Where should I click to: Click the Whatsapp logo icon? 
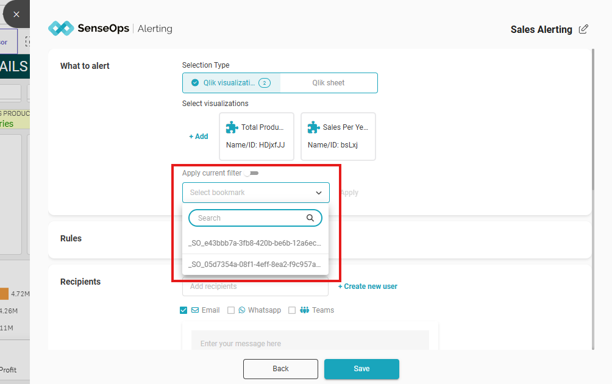pos(242,310)
